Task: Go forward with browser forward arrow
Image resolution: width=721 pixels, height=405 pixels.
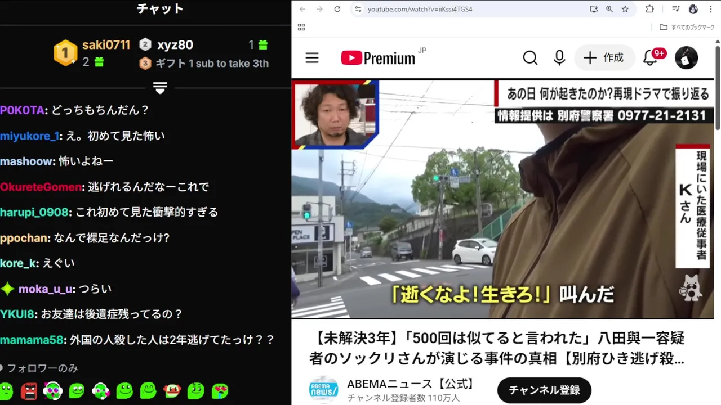Action: click(x=320, y=9)
